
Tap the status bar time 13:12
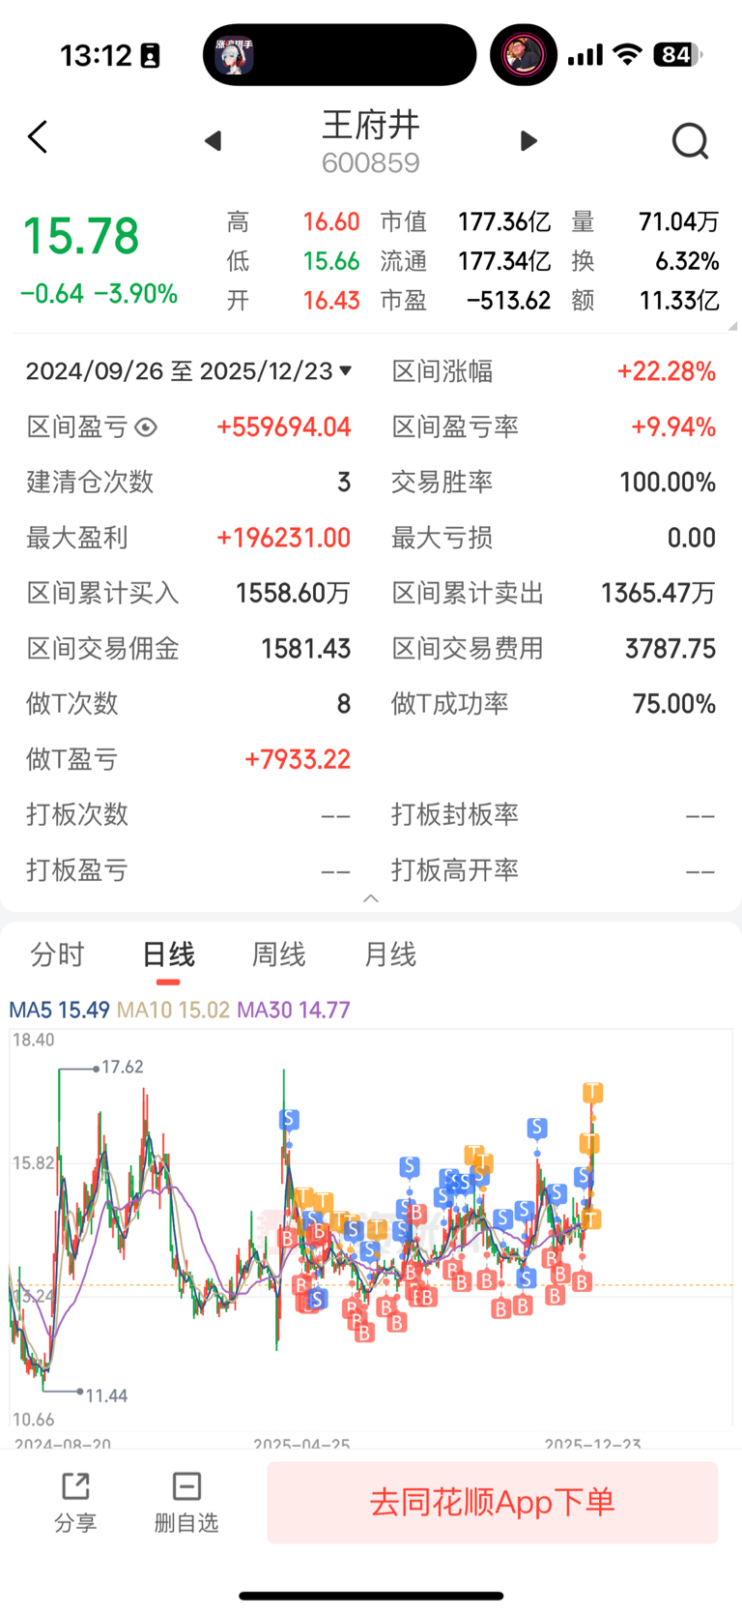tap(96, 55)
